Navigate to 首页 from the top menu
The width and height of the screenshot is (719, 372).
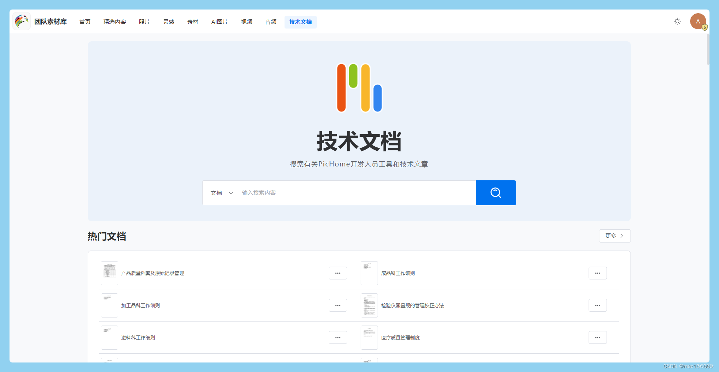pos(85,22)
